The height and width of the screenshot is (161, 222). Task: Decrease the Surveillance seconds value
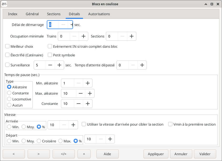pyautogui.click(x=50, y=65)
